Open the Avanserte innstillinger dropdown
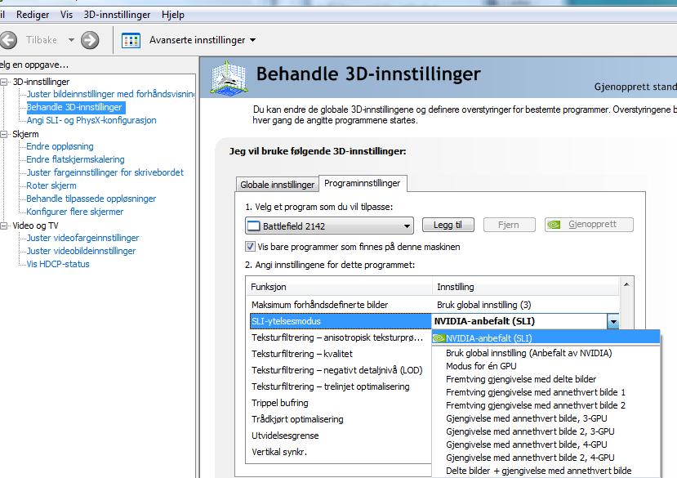Viewport: 677px width, 478px height. point(253,40)
